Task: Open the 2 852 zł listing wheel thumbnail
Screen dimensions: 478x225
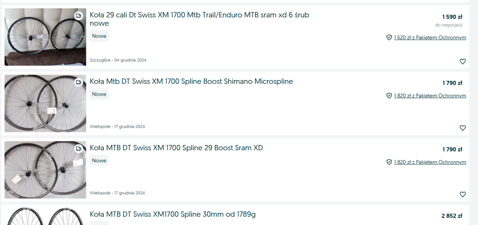Action: point(45,216)
